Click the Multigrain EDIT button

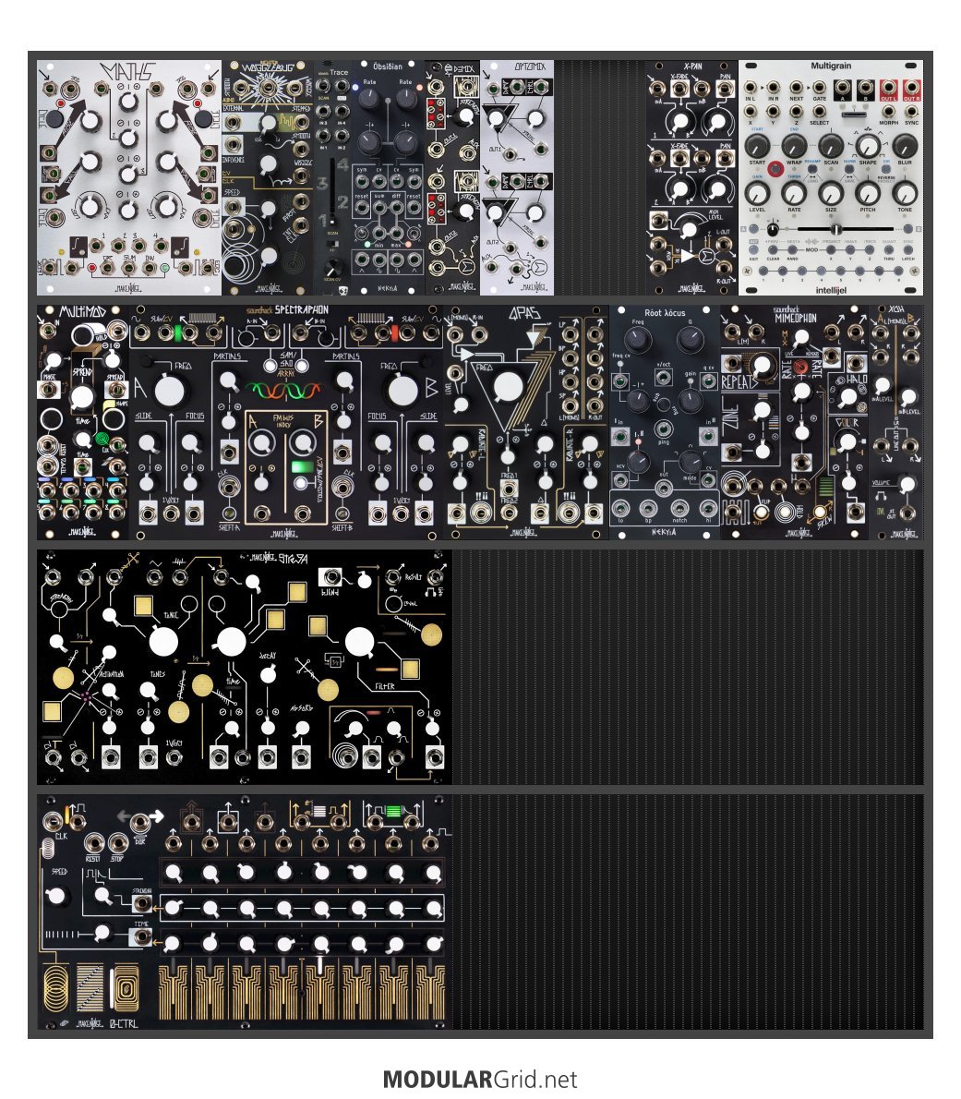click(x=754, y=250)
